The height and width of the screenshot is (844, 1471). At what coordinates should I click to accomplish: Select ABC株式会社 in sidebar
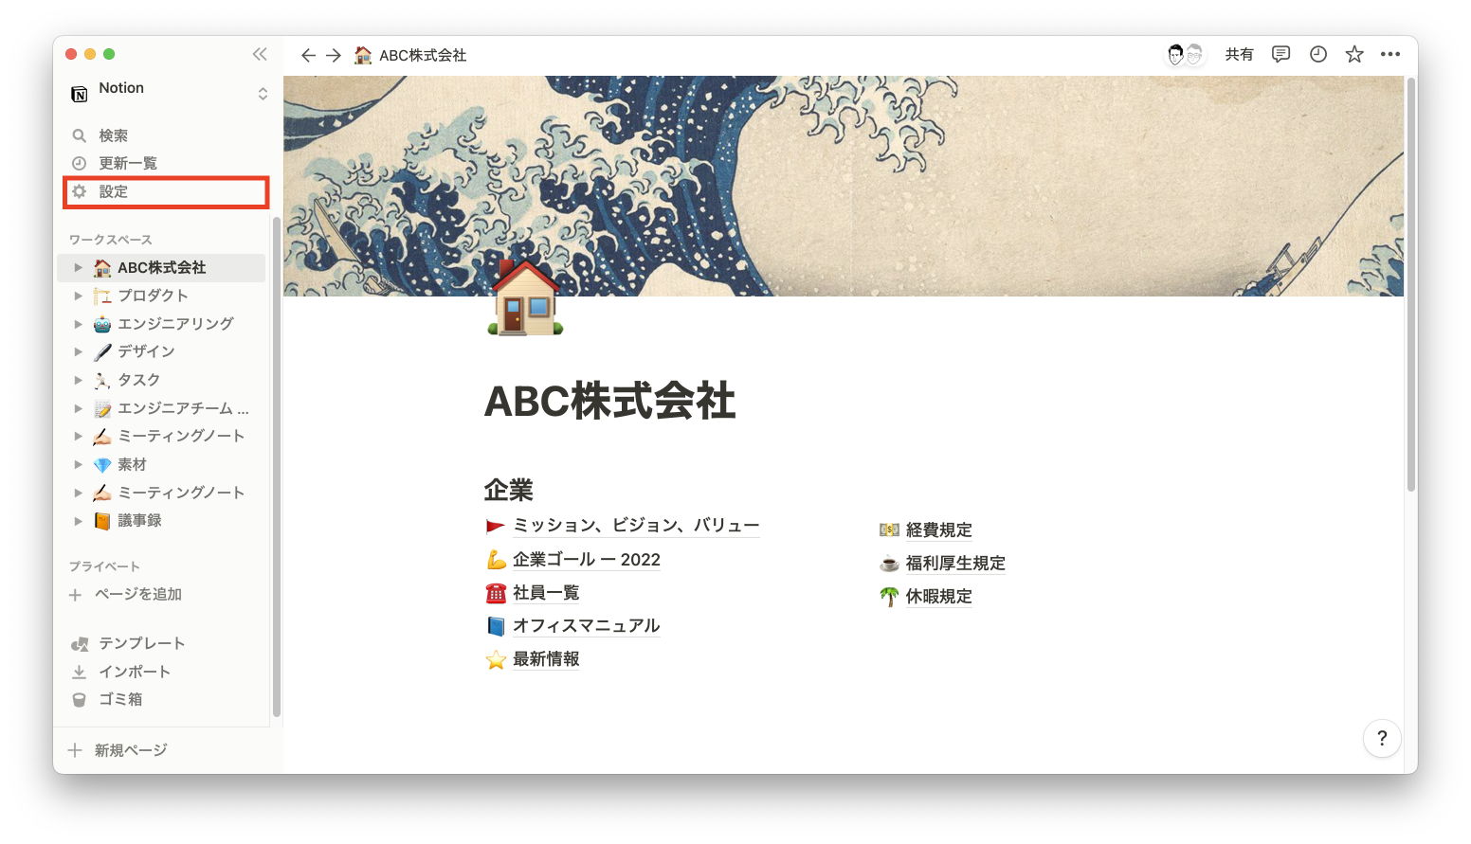(161, 268)
